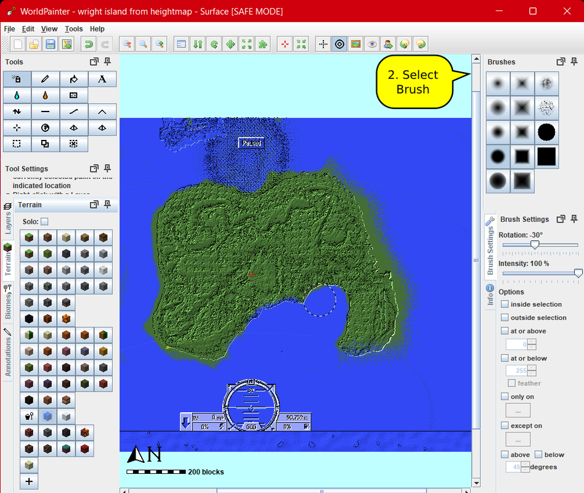
Task: Select the rectangular selection tool
Action: click(17, 144)
